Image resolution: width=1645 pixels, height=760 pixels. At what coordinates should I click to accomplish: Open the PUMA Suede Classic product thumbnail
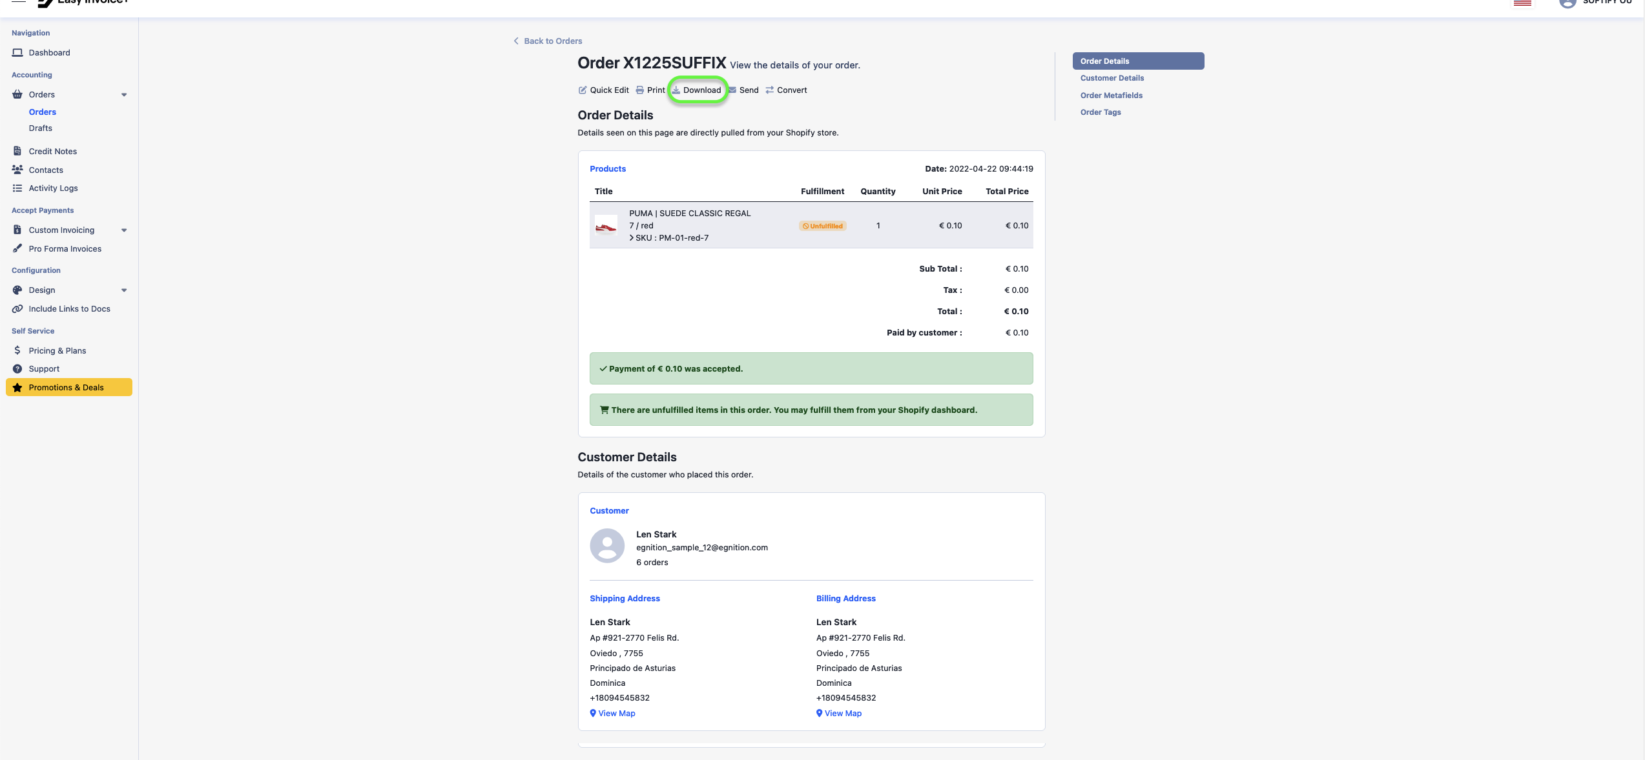click(x=606, y=225)
